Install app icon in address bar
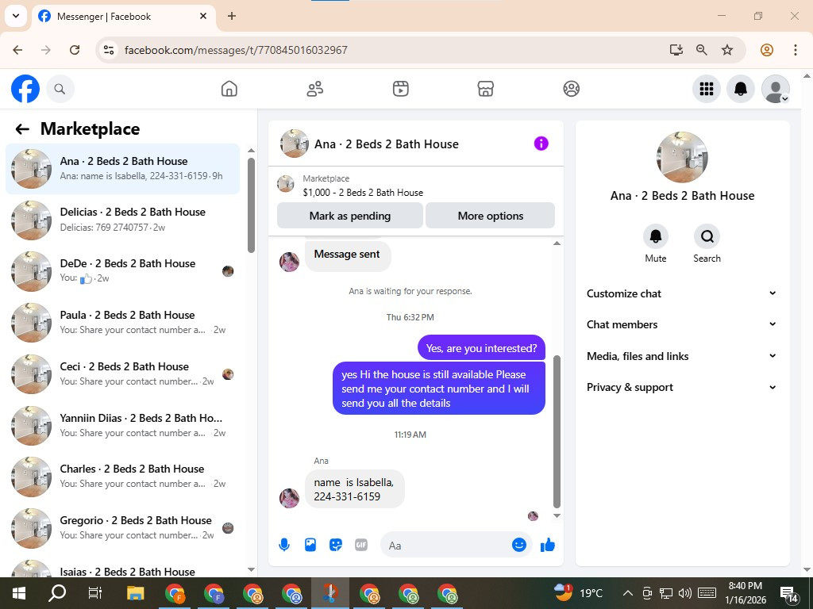Image resolution: width=813 pixels, height=609 pixels. click(676, 50)
